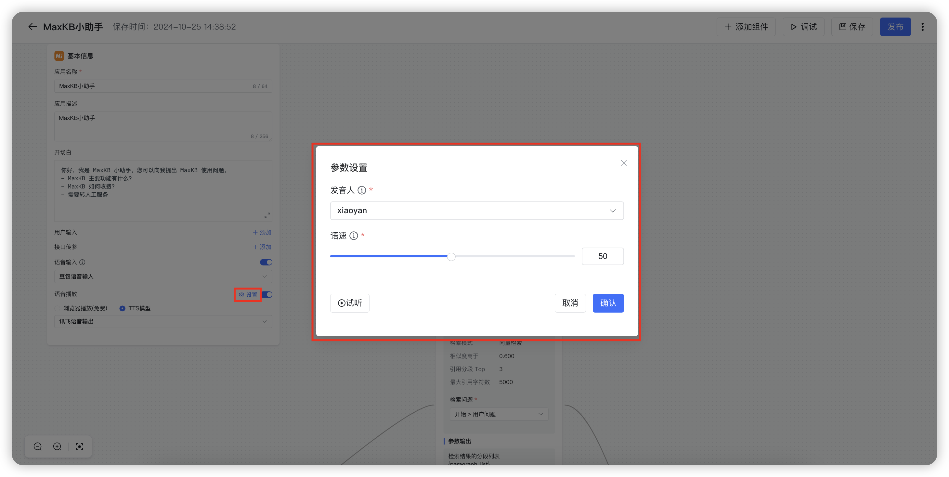
Task: Click the 添加组件 button
Action: point(746,27)
